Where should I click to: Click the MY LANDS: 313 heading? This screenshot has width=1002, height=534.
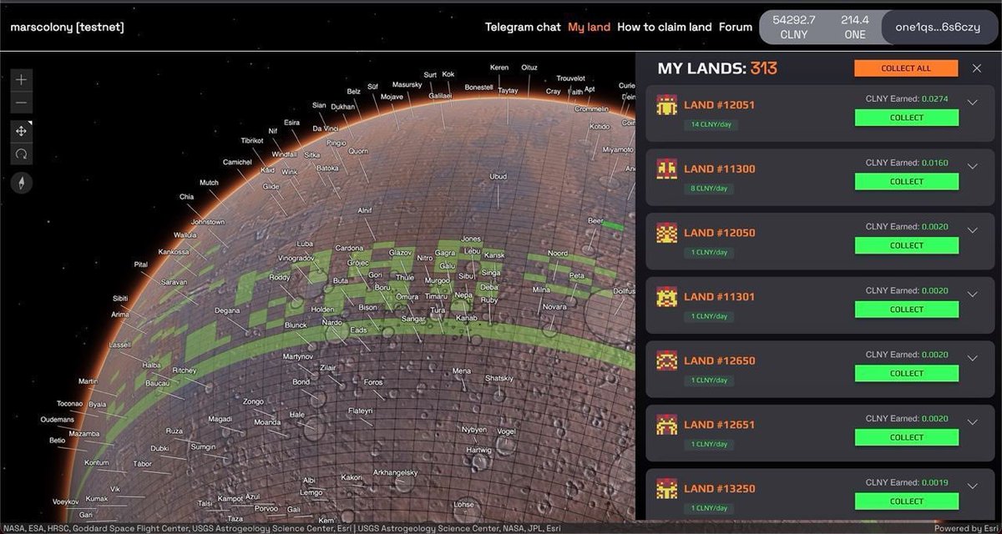717,68
